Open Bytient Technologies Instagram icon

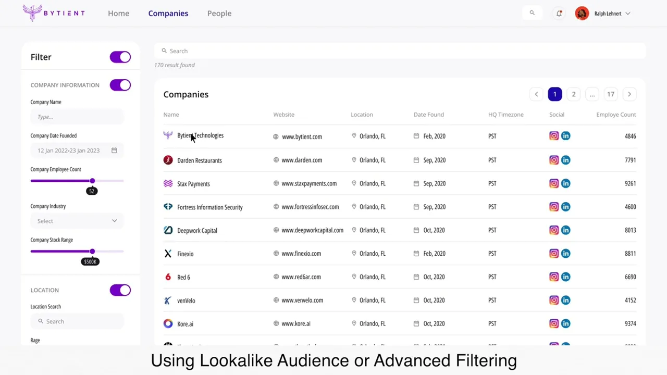pyautogui.click(x=554, y=136)
